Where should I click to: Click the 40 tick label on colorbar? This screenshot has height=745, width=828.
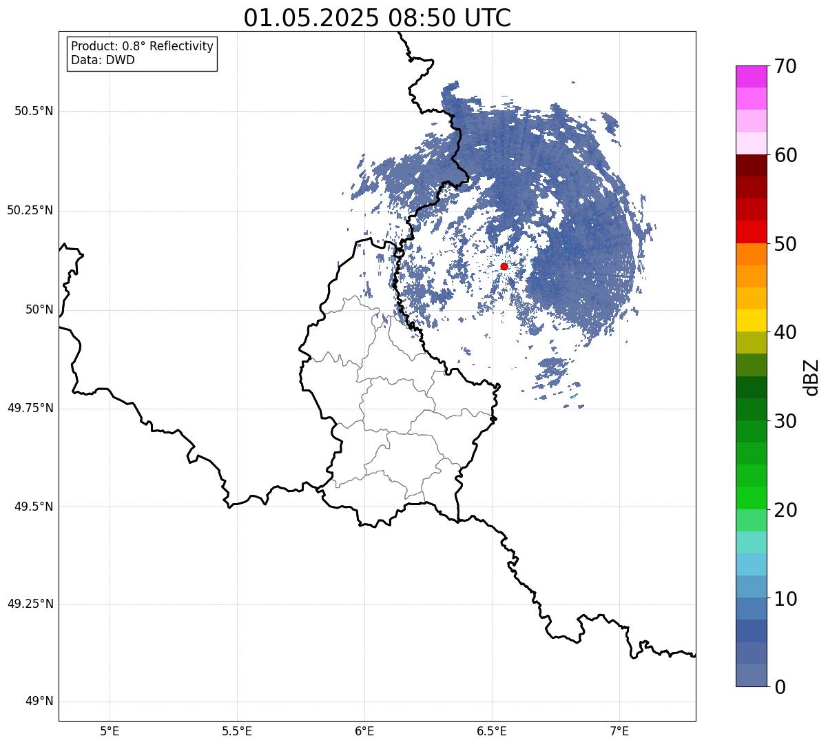[785, 332]
